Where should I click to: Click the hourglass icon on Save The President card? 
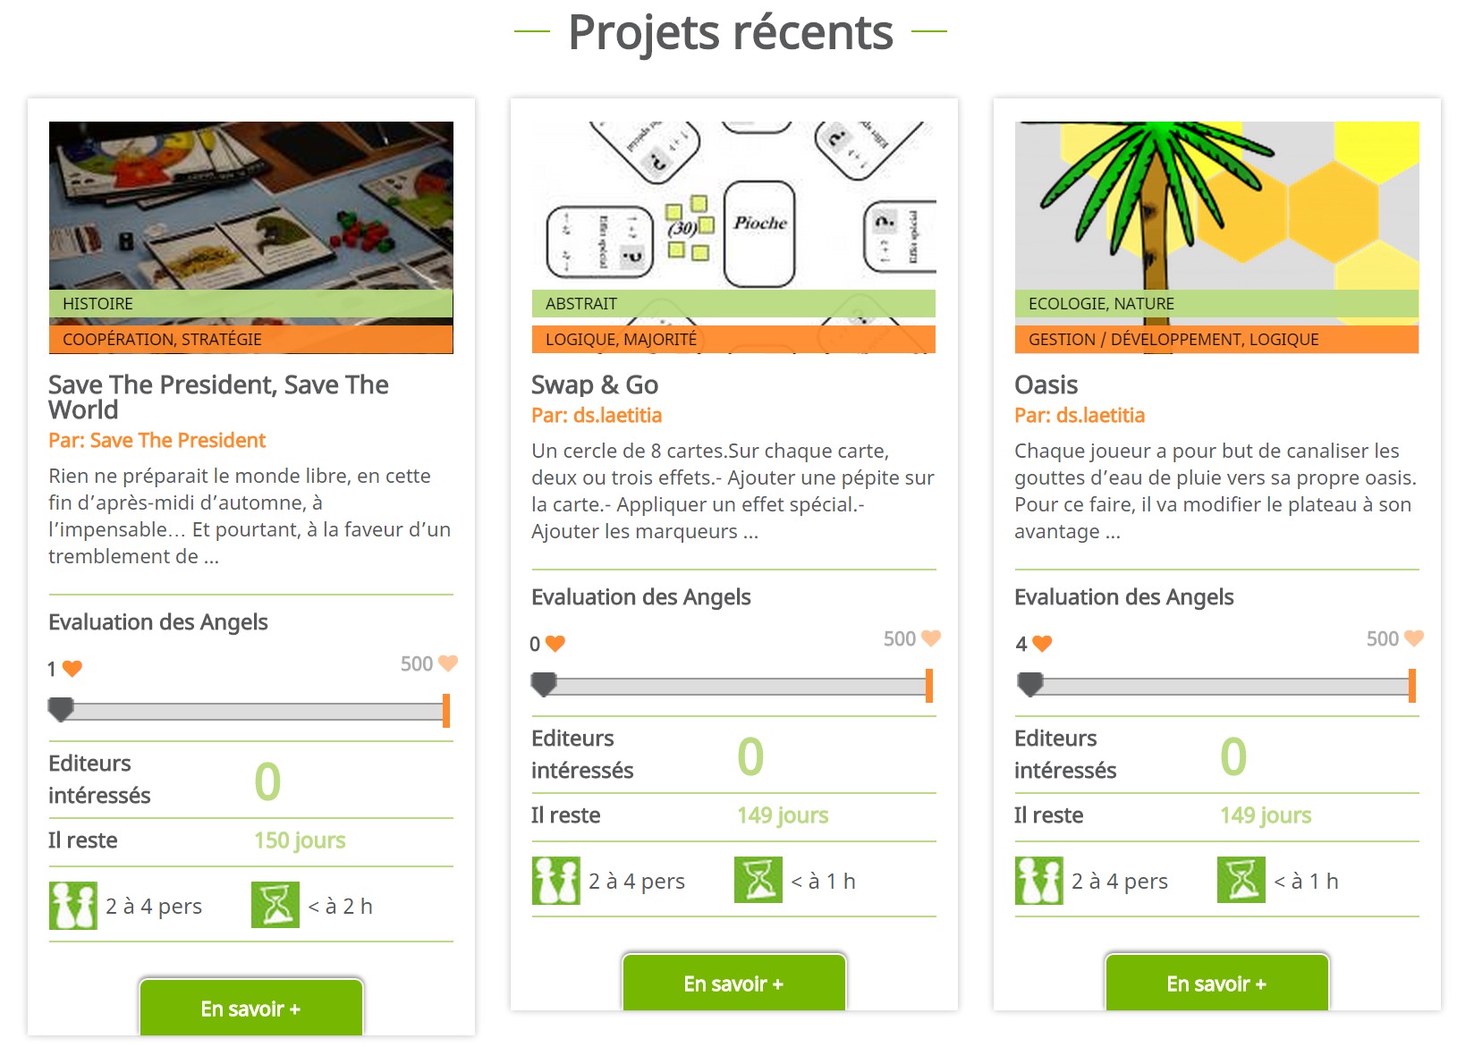275,906
